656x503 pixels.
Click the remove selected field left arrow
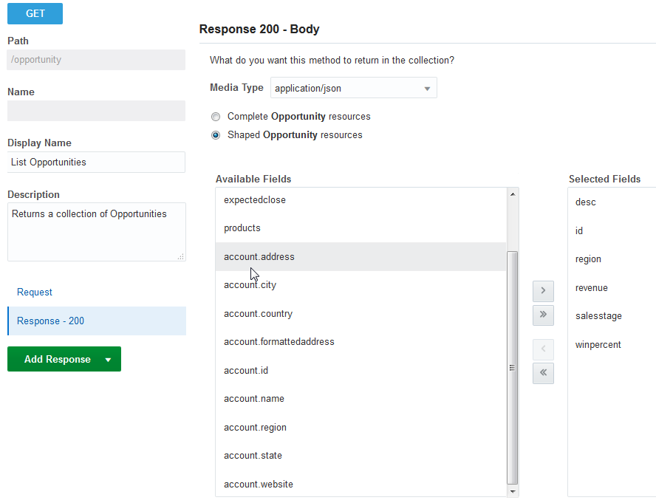[x=543, y=349]
